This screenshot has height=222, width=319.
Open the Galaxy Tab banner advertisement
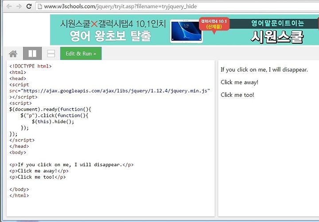[184, 30]
